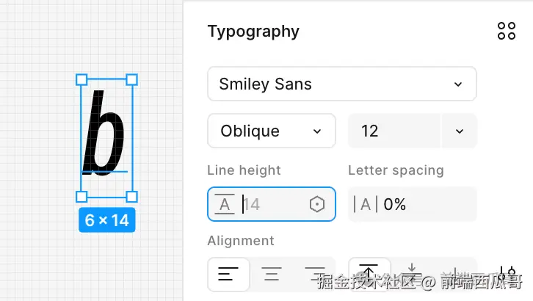Select align text right

(314, 275)
